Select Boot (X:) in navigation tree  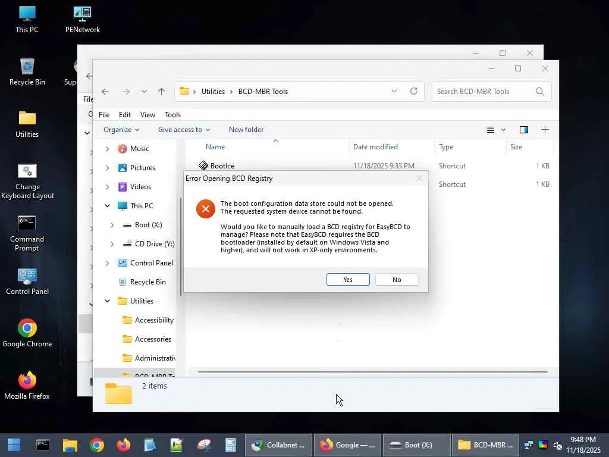point(142,224)
